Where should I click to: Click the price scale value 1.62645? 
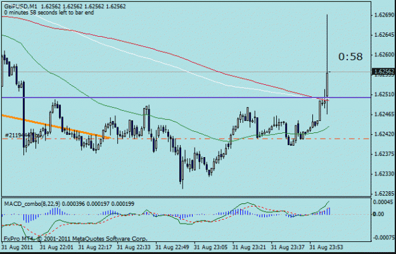383,35
